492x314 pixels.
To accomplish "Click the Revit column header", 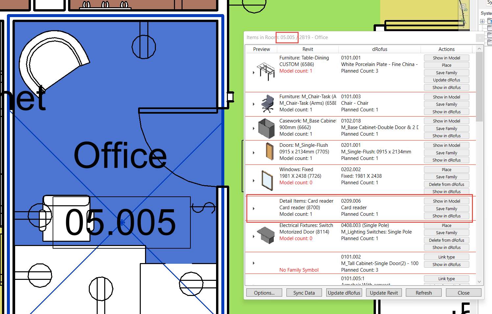I will pyautogui.click(x=307, y=49).
